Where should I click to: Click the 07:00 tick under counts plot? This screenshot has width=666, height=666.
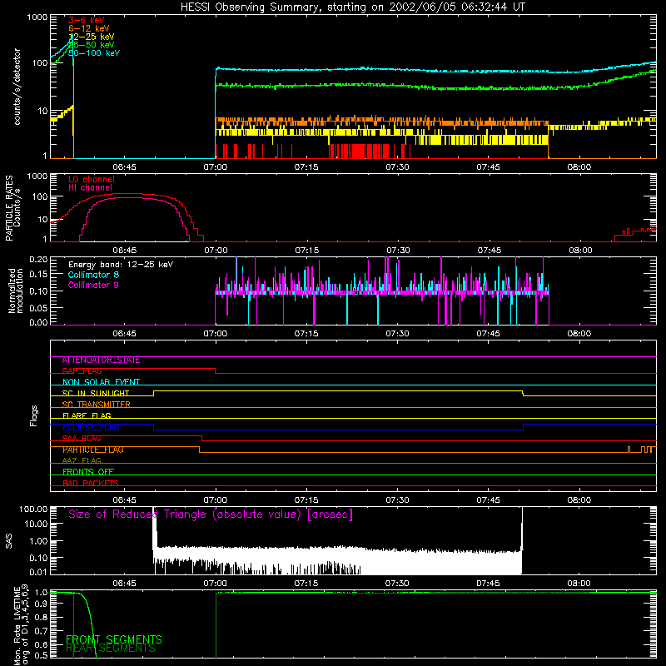tap(216, 167)
